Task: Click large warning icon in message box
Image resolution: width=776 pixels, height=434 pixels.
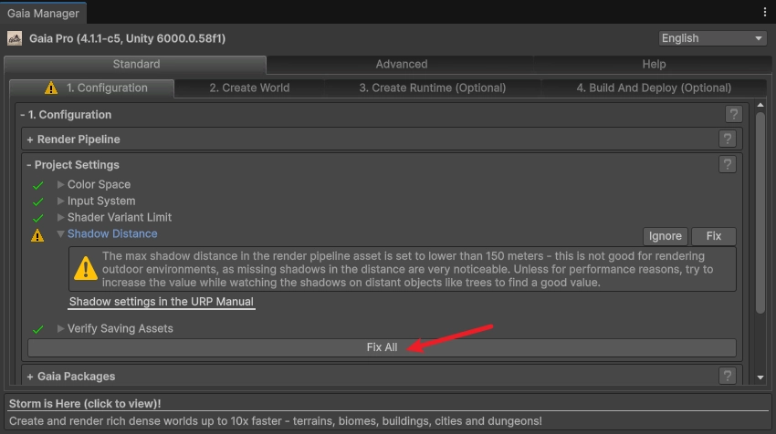Action: [86, 268]
